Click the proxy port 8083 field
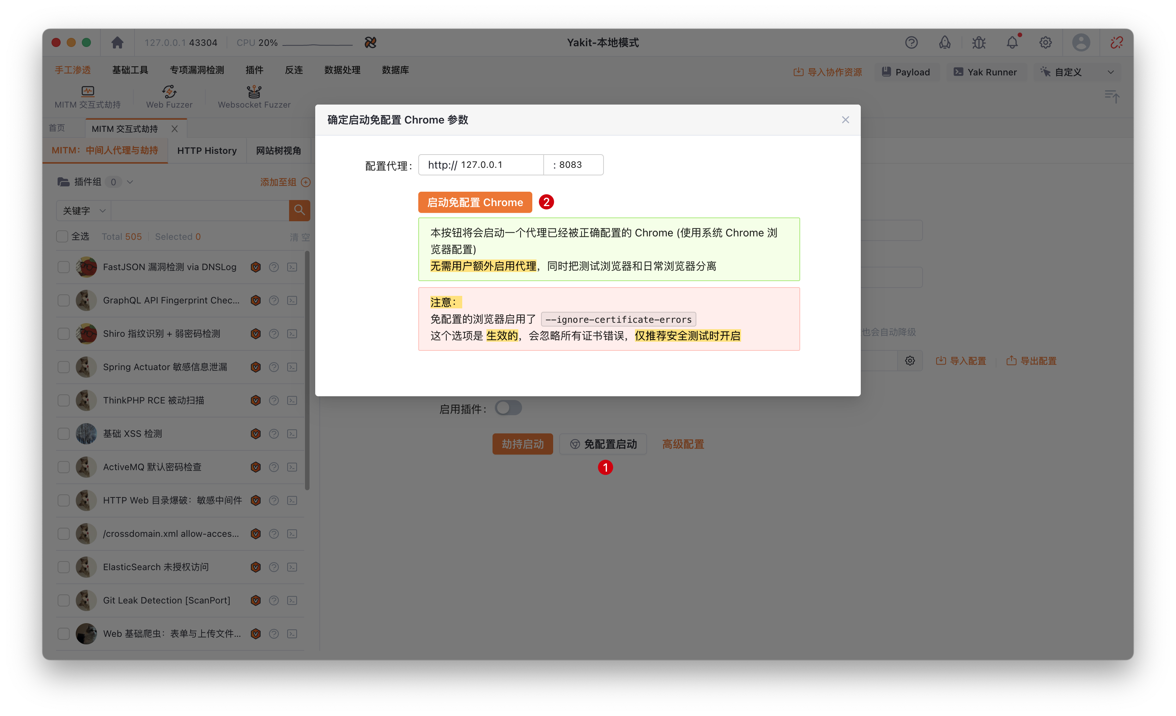Screen dimensions: 1176x716 (573, 165)
